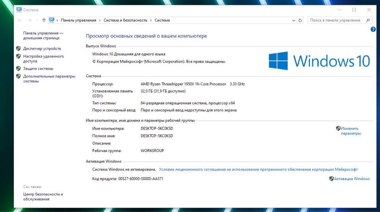Open Панель управления — домашняя страница link

click(43, 36)
